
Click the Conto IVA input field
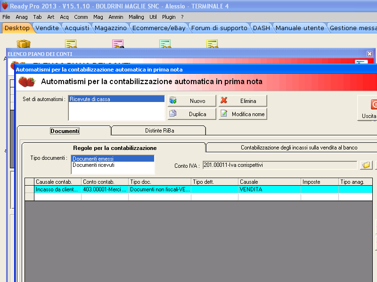pyautogui.click(x=280, y=165)
